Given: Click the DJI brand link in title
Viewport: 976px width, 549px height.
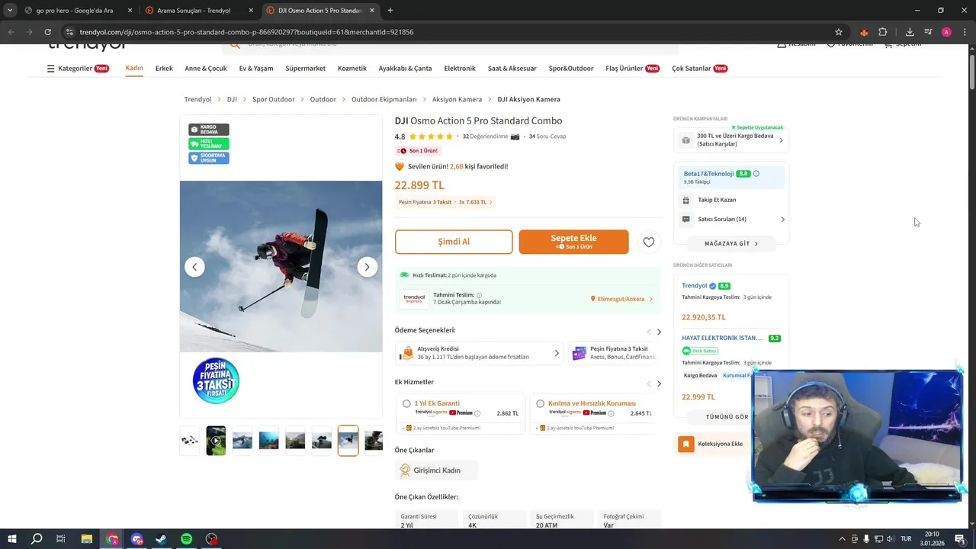Looking at the screenshot, I should (x=401, y=120).
